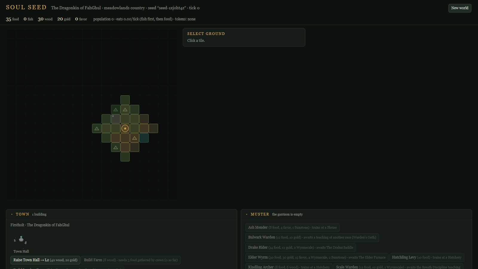Start a New world

(460, 8)
